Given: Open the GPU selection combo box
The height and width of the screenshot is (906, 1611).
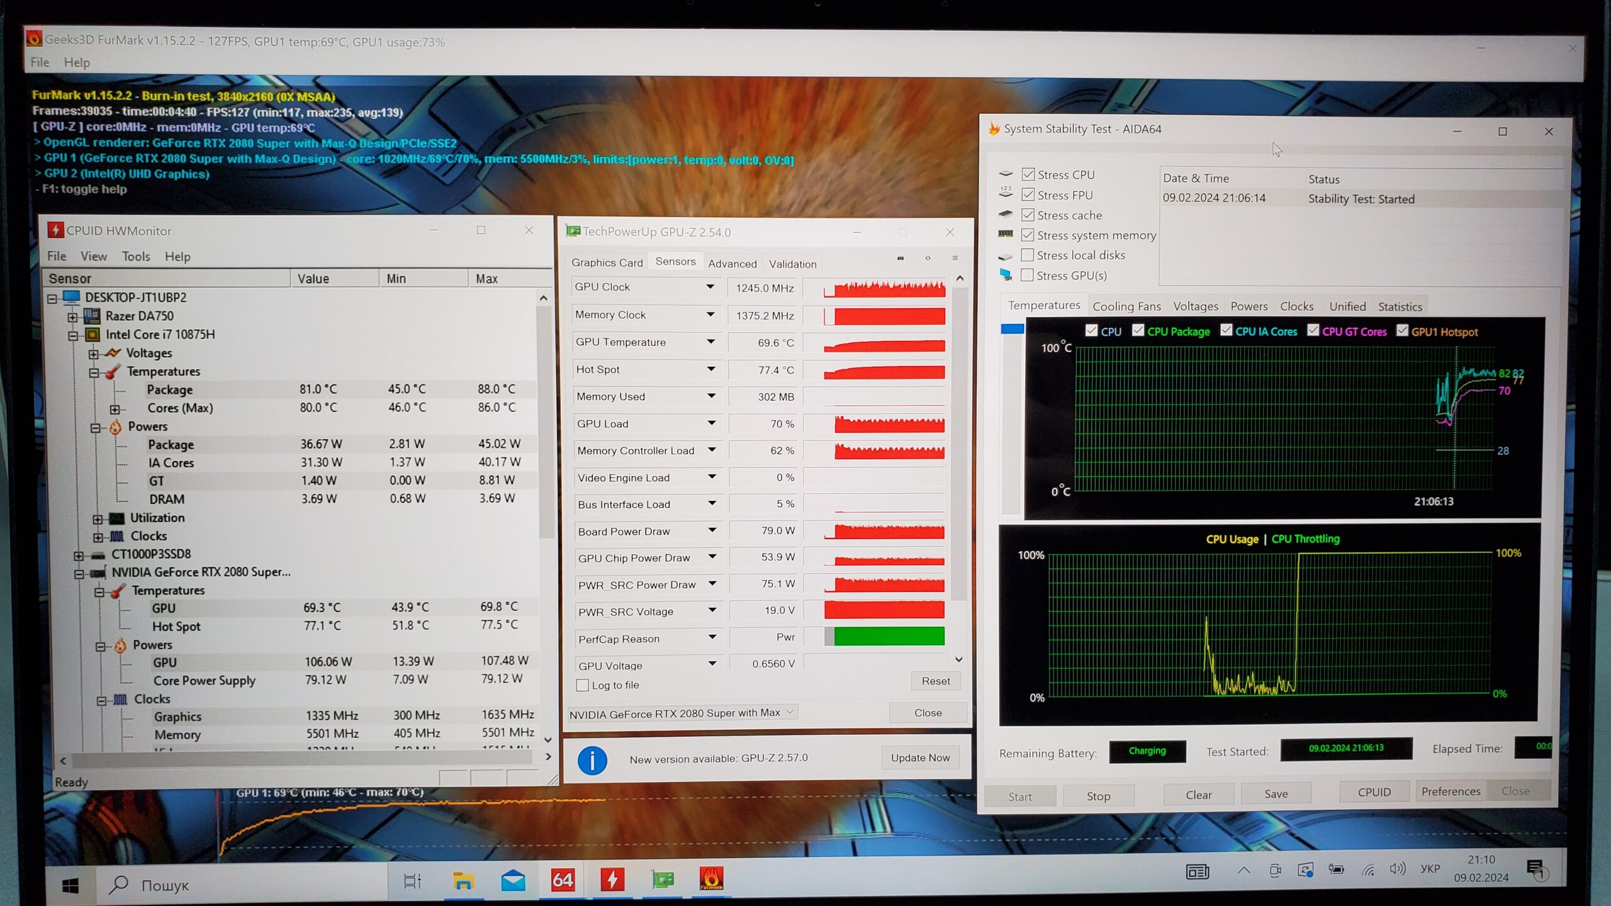Looking at the screenshot, I should [x=682, y=713].
